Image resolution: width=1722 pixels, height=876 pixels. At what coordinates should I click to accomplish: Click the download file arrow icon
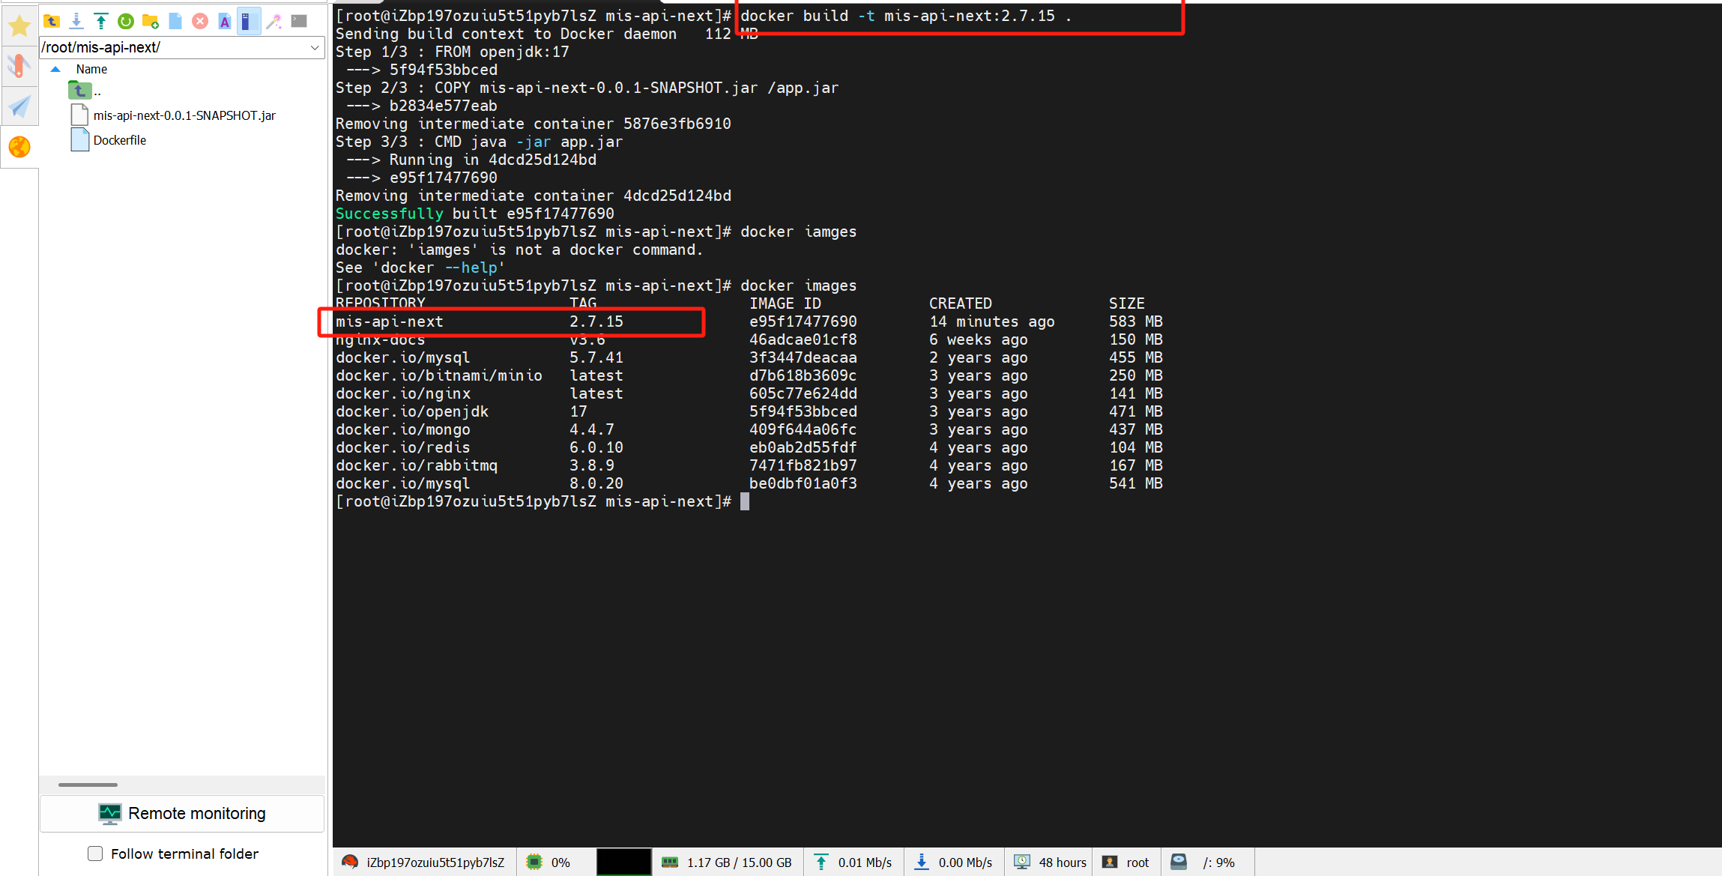(x=76, y=21)
